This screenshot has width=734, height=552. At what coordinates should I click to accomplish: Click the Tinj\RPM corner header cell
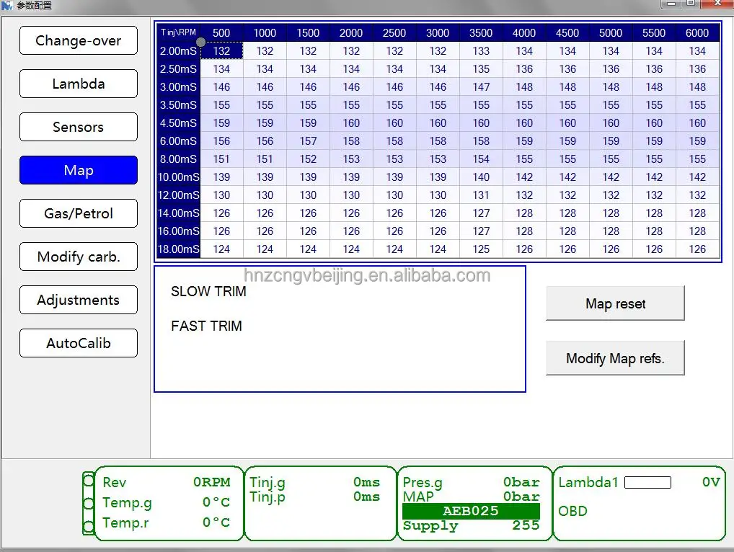coord(178,32)
